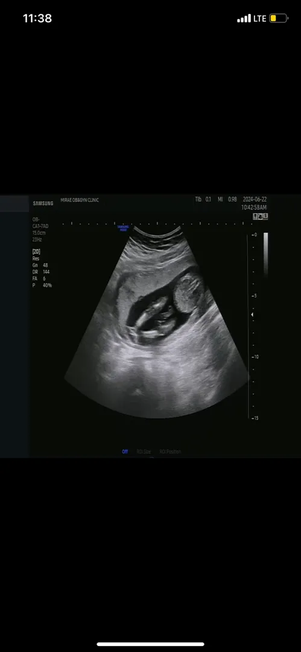Tap the 2D mode label
The height and width of the screenshot is (652, 301).
coord(36,252)
